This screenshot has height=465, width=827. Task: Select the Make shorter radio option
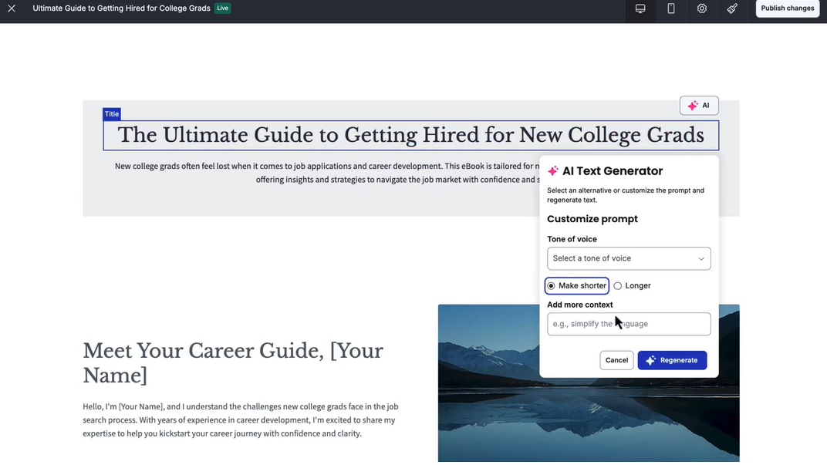click(552, 286)
